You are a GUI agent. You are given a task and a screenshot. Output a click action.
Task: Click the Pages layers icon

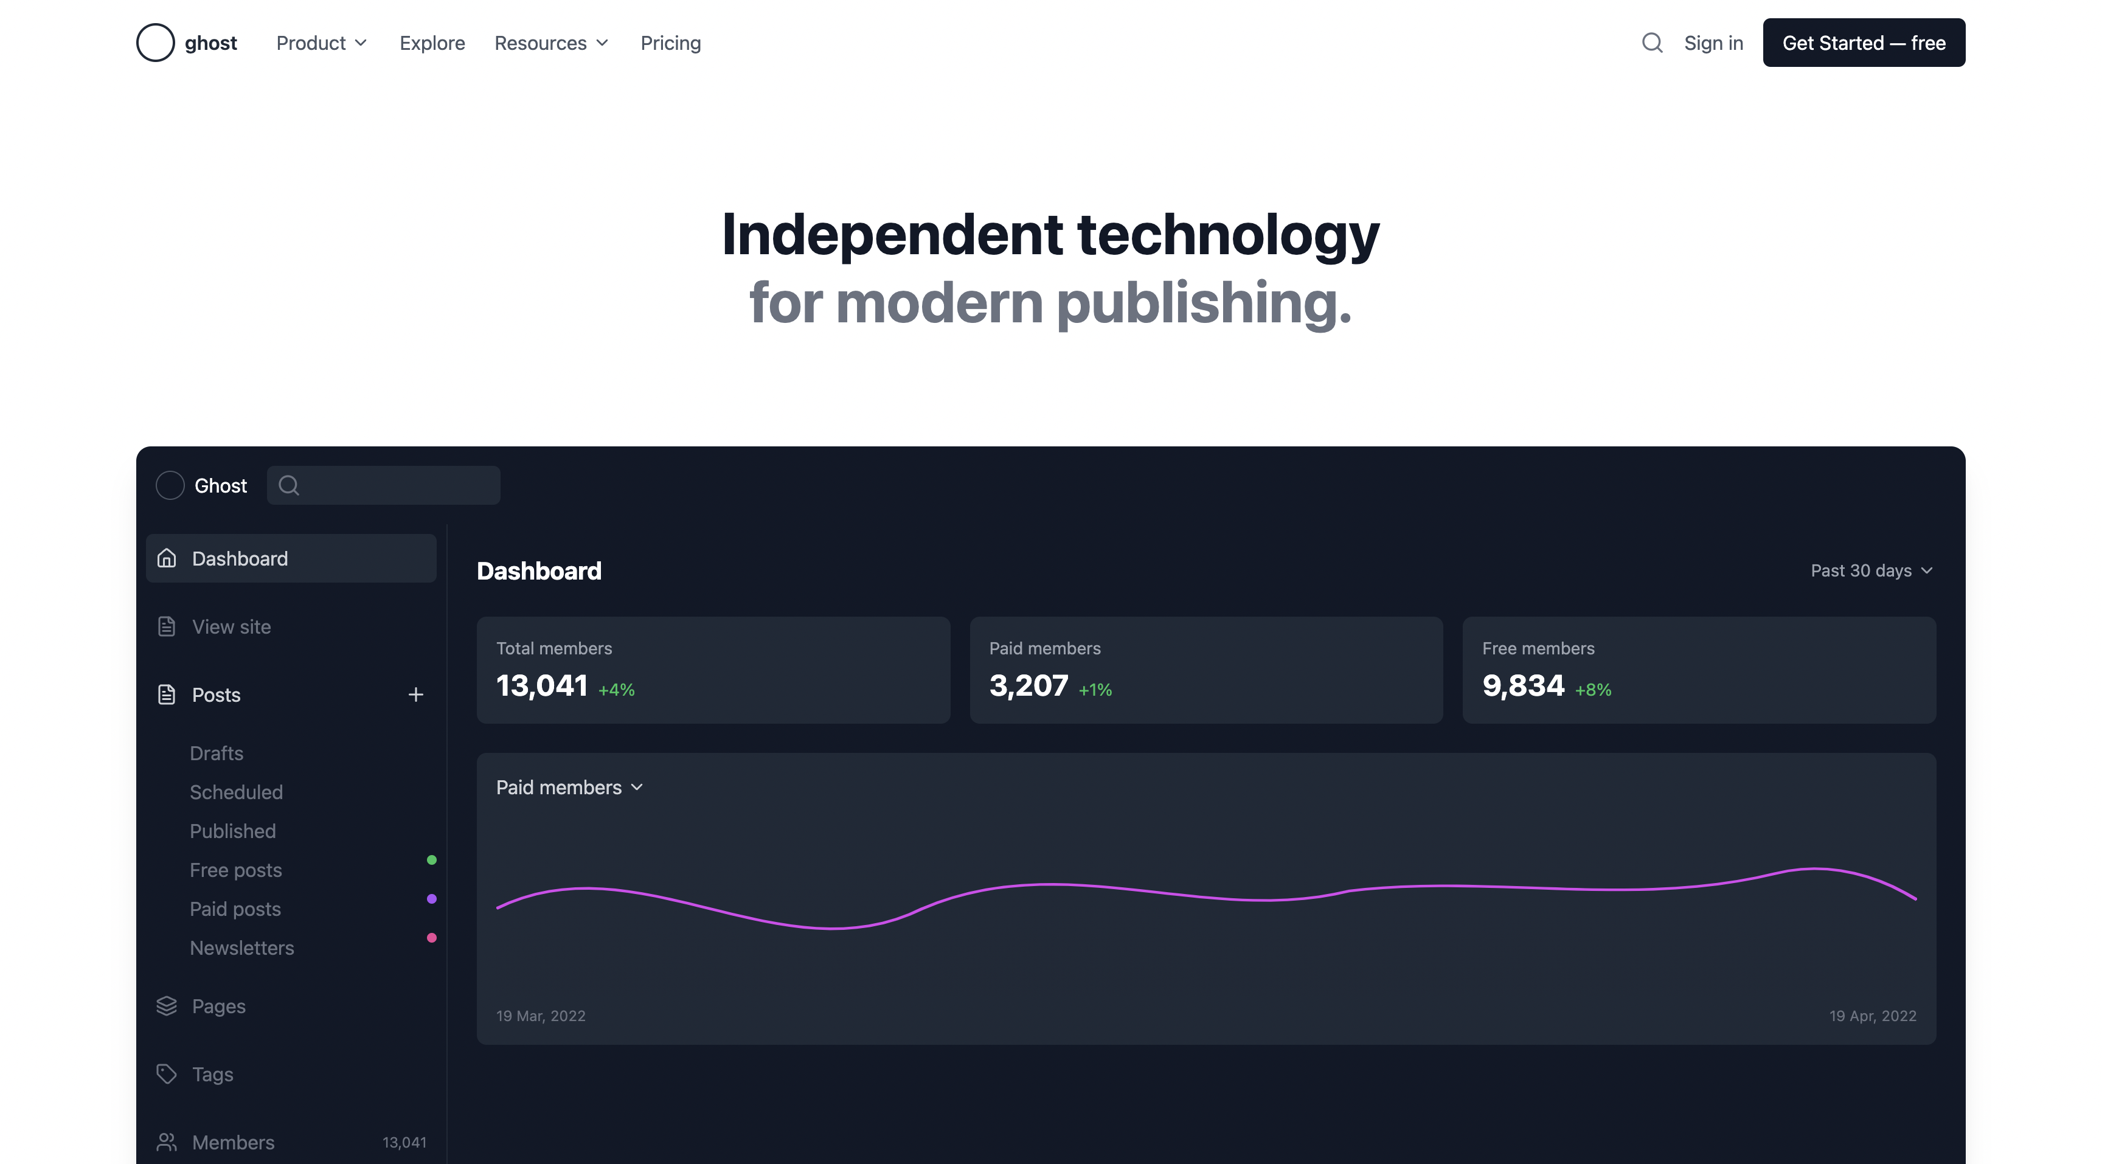(167, 1006)
